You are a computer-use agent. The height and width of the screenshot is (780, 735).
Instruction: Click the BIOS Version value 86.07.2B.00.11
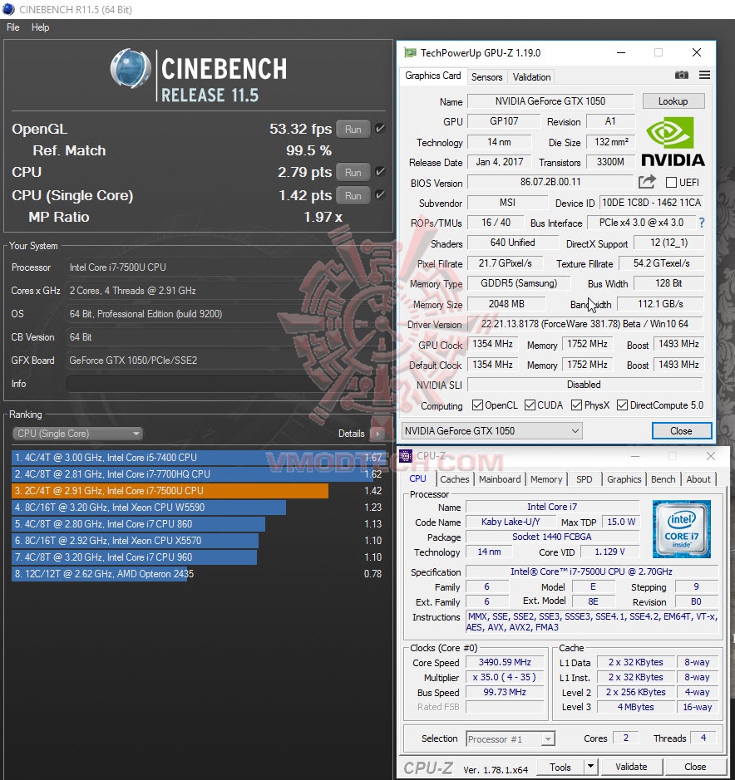coord(550,182)
